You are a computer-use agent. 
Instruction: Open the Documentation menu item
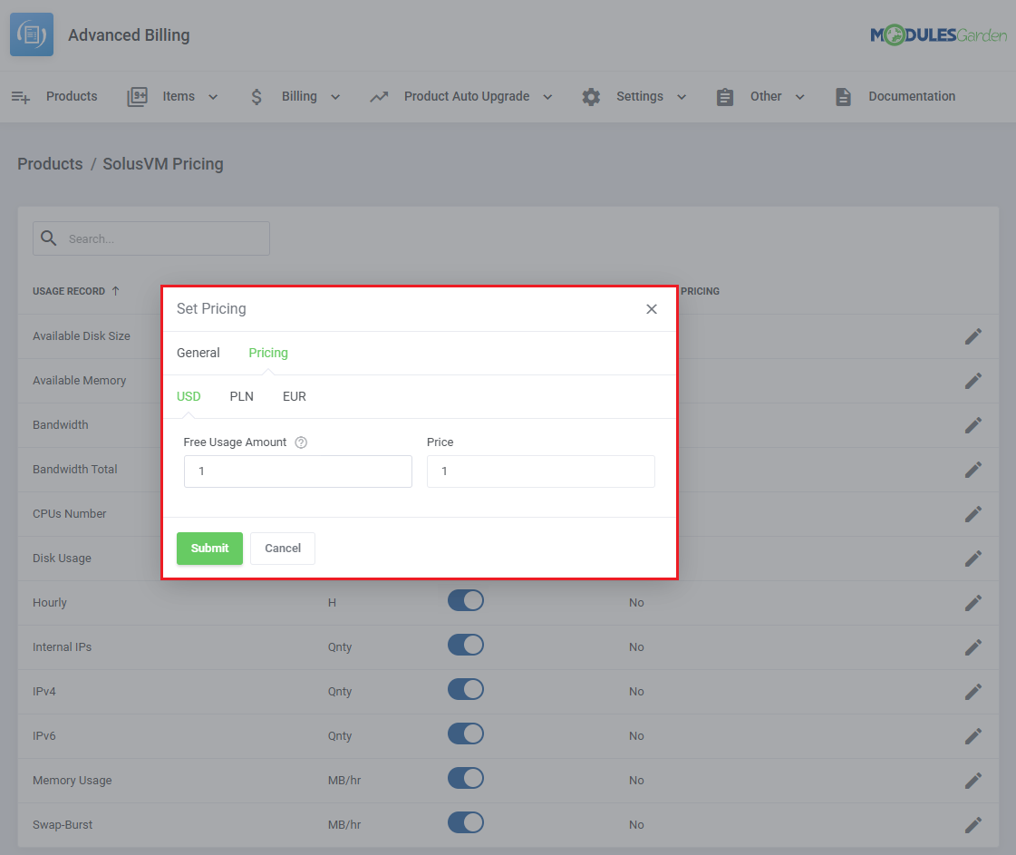pos(912,97)
